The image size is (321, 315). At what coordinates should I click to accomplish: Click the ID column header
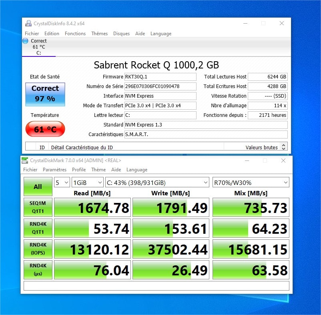(42, 147)
